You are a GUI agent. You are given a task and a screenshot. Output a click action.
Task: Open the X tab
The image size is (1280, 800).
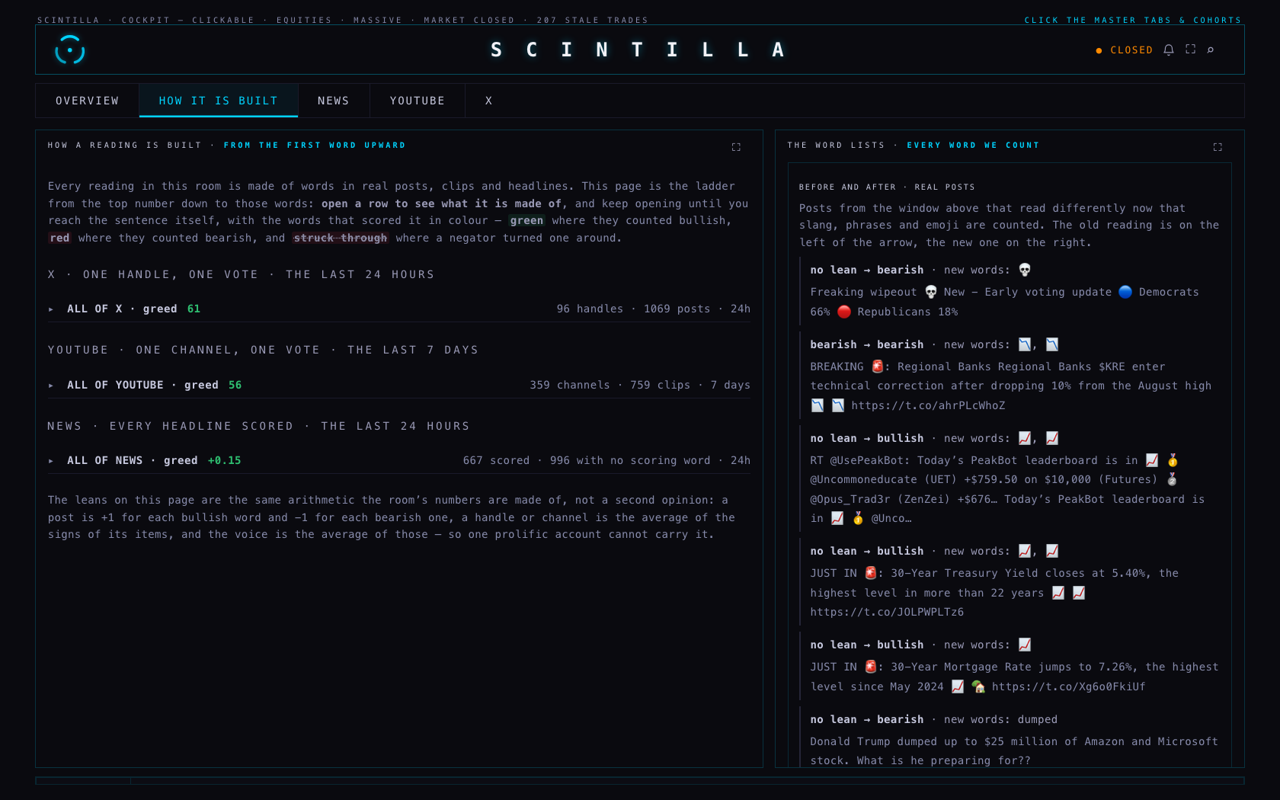point(489,101)
